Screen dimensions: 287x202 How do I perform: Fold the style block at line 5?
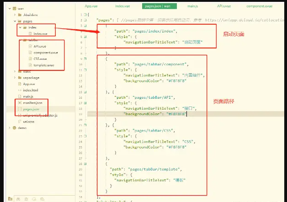coord(85,37)
